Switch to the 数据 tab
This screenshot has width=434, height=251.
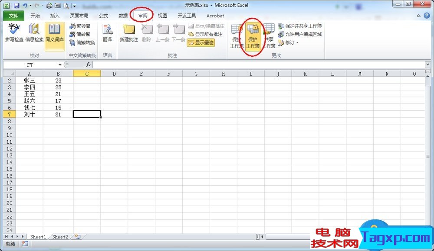pyautogui.click(x=123, y=16)
